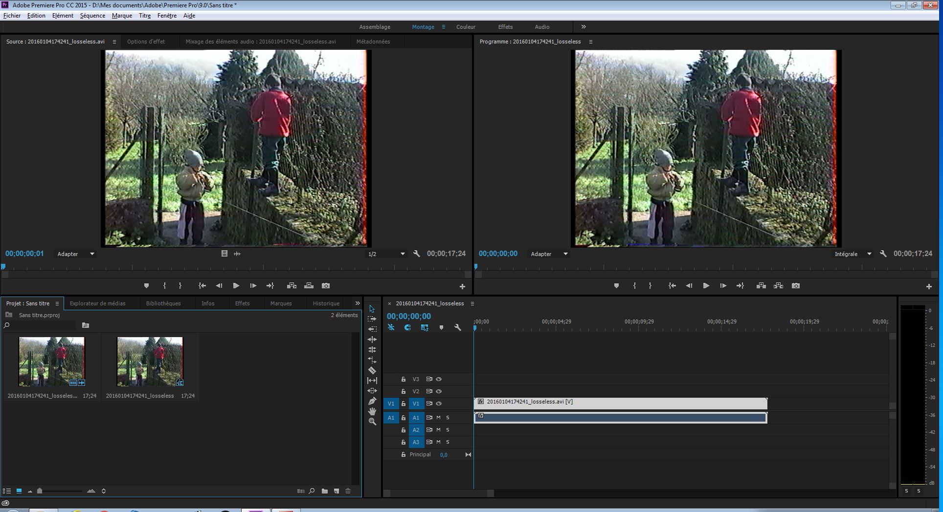Select the Razor tool in tools panel
The image size is (943, 512).
point(372,370)
